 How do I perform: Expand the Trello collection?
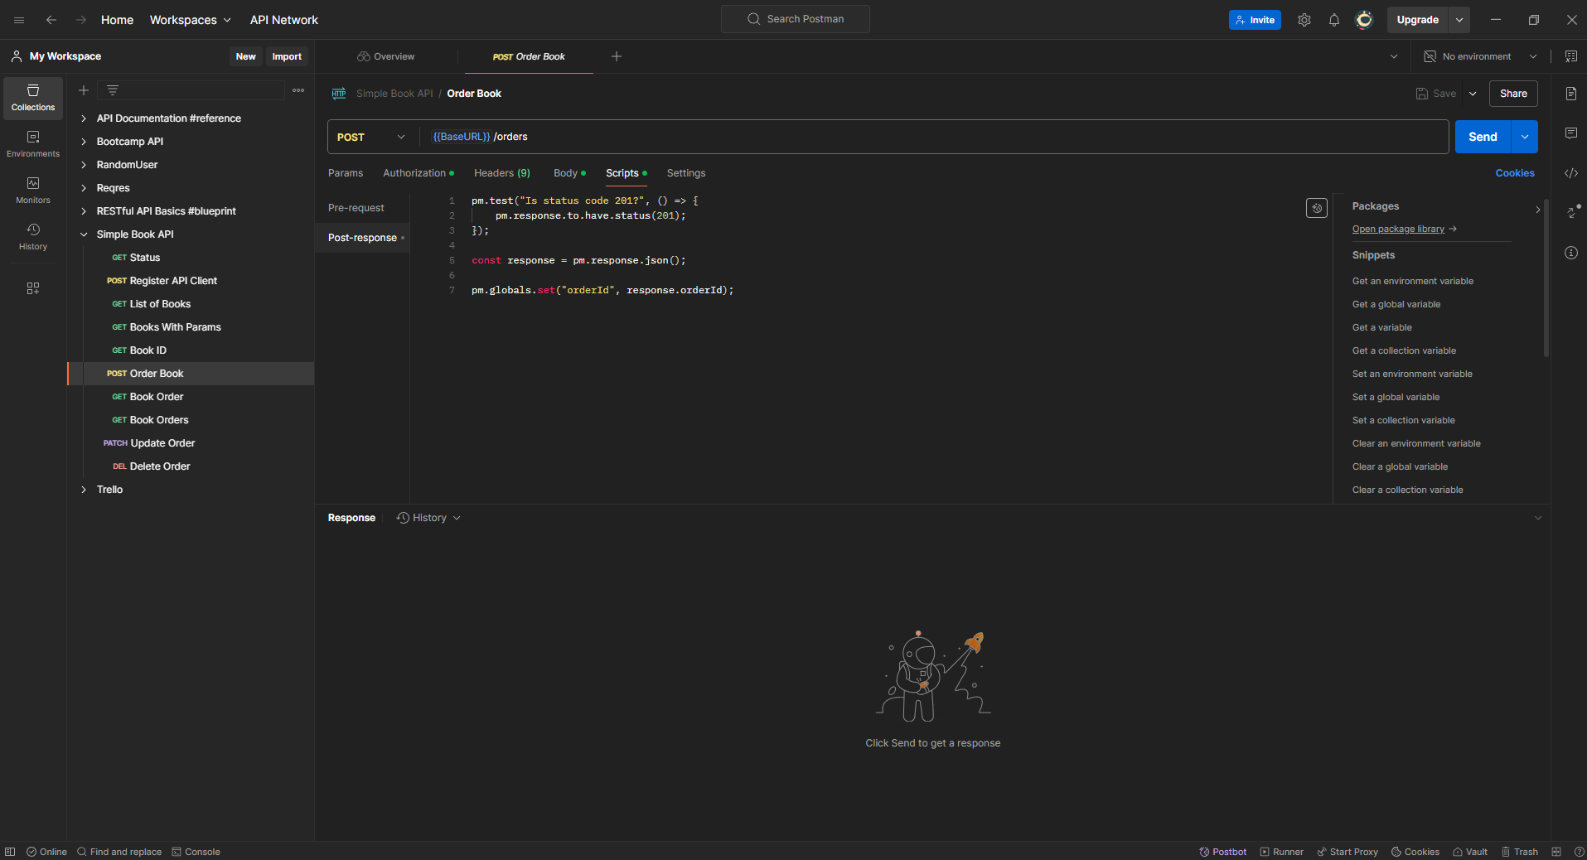(84, 490)
